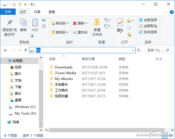Screen dimensions: 175x139
Task: Click the Copy path icon
Action: (x=44, y=20)
